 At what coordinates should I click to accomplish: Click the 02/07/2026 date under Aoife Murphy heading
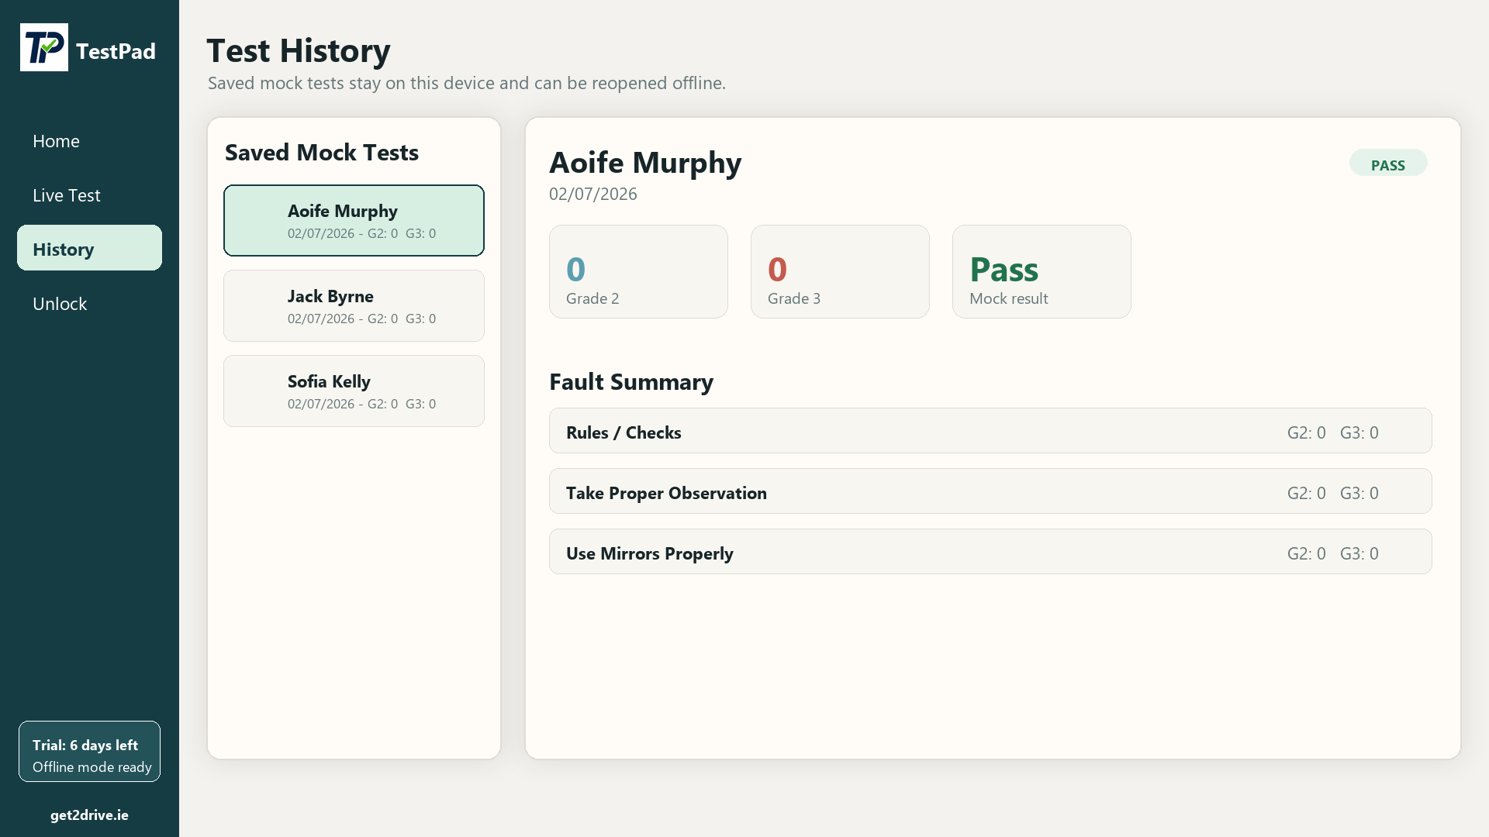tap(593, 195)
